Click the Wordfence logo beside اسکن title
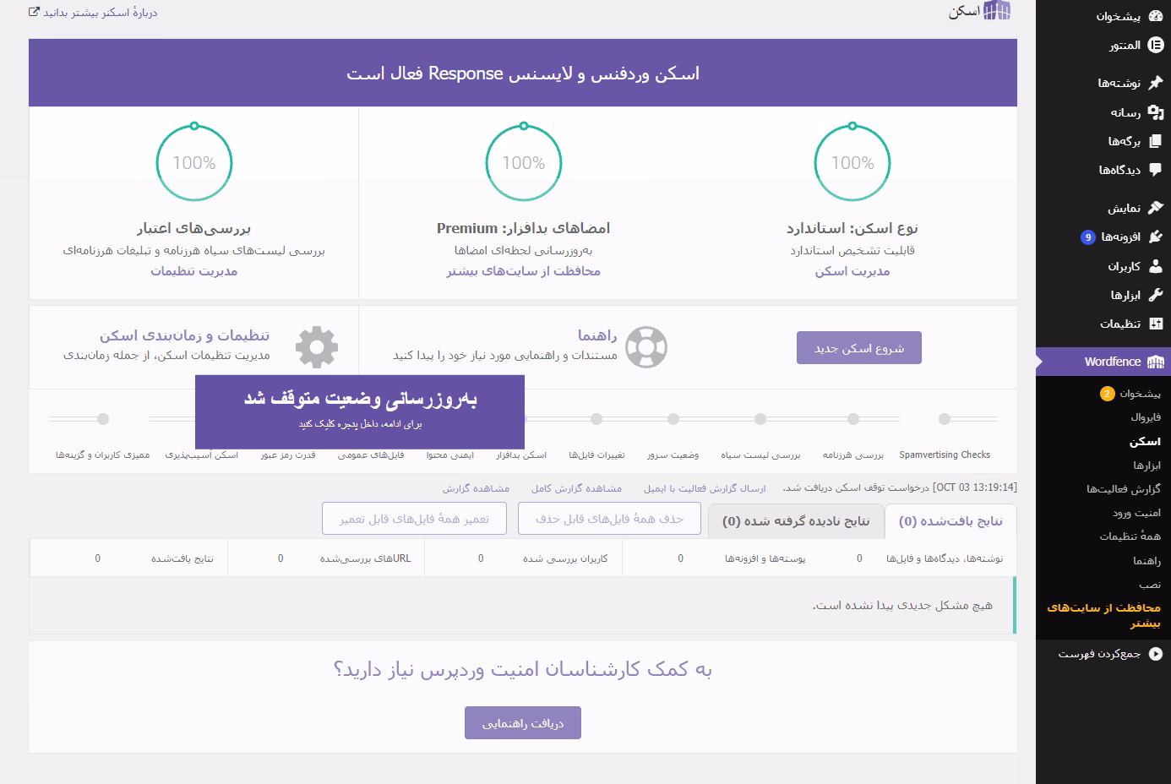This screenshot has width=1171, height=784. [997, 11]
